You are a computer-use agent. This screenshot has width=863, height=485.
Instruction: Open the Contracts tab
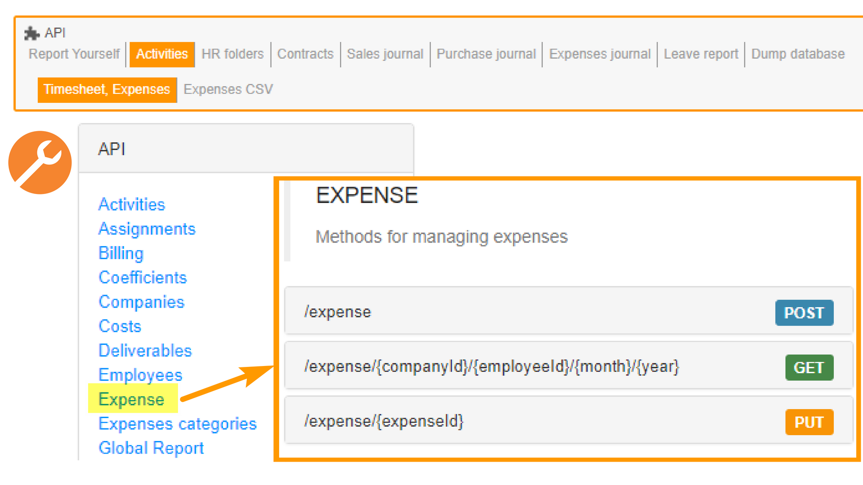(x=305, y=54)
